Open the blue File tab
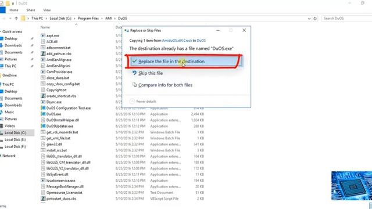 click(2, 10)
